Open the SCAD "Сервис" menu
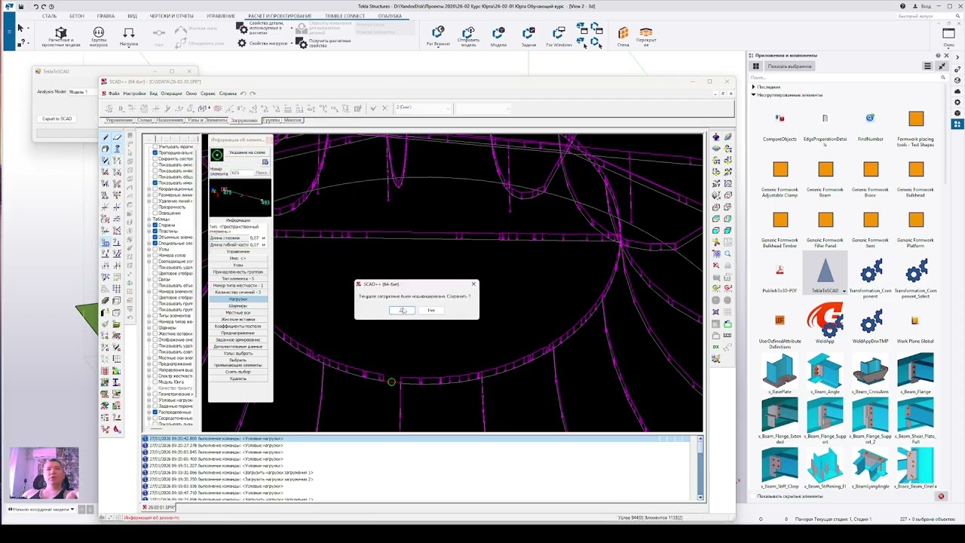 207,94
